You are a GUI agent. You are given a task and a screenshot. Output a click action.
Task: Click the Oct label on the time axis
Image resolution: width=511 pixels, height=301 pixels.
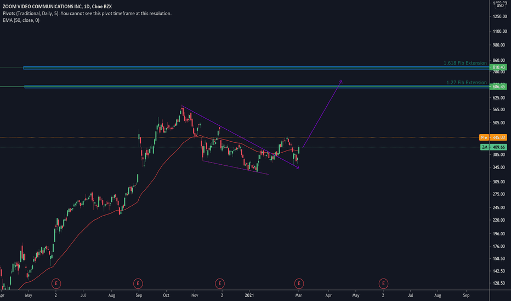(x=166, y=296)
